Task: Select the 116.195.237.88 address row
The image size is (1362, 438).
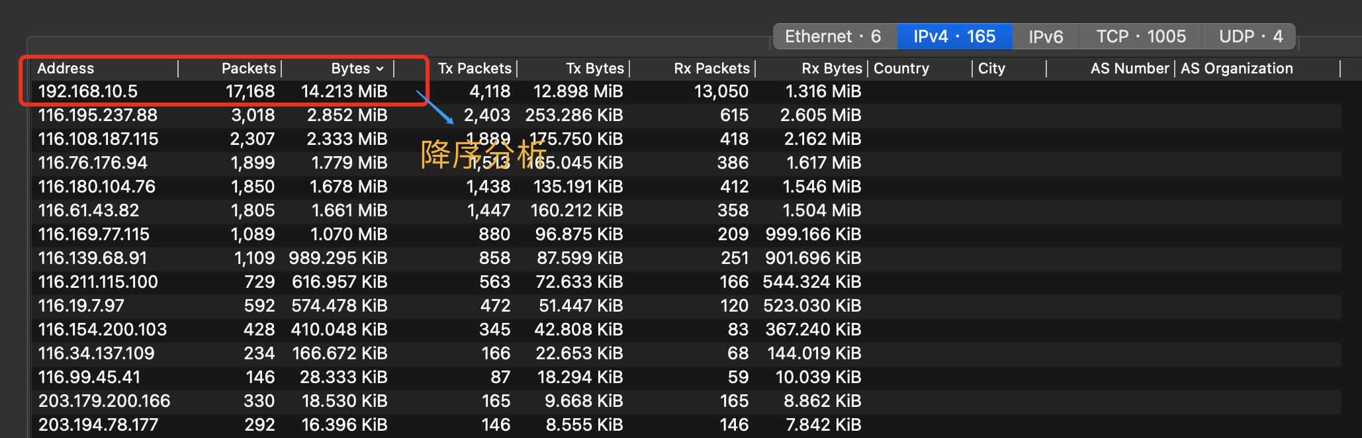Action: tap(97, 115)
